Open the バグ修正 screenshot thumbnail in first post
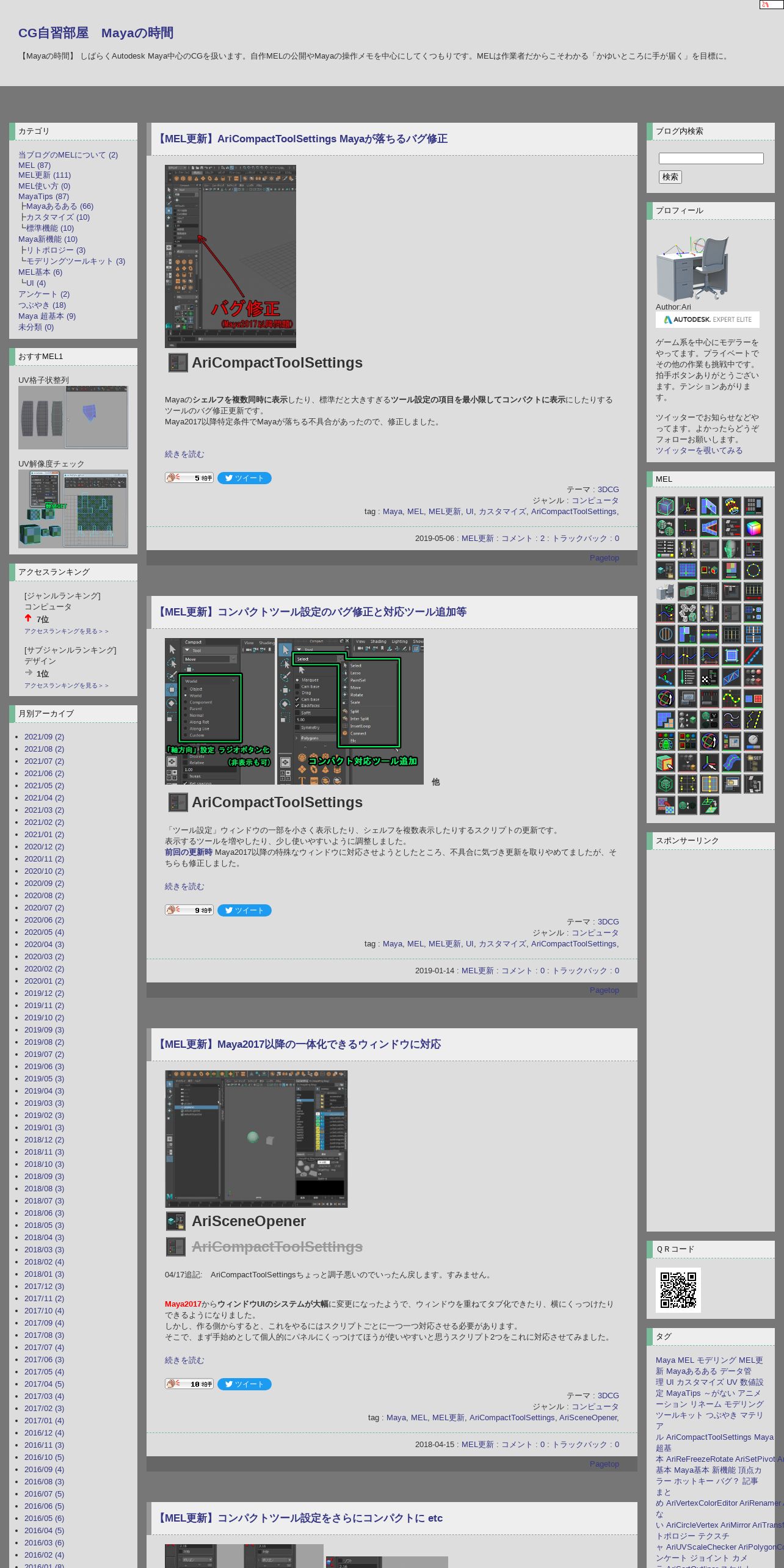This screenshot has height=1568, width=784. click(230, 256)
